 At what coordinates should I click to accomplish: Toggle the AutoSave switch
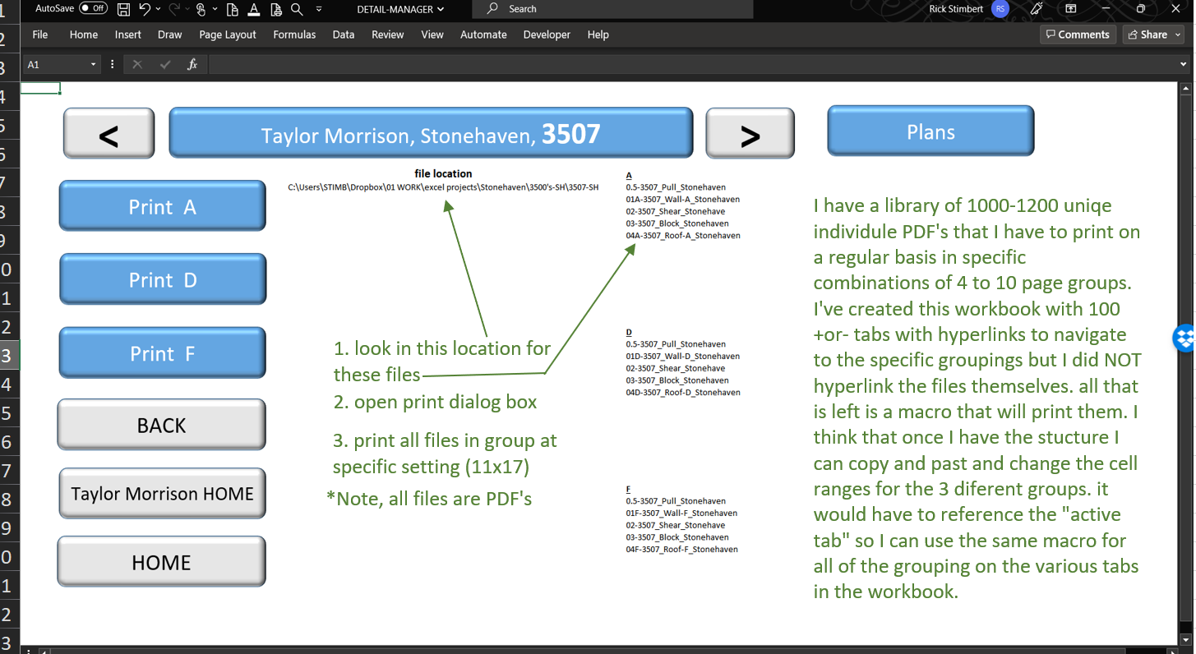tap(93, 9)
